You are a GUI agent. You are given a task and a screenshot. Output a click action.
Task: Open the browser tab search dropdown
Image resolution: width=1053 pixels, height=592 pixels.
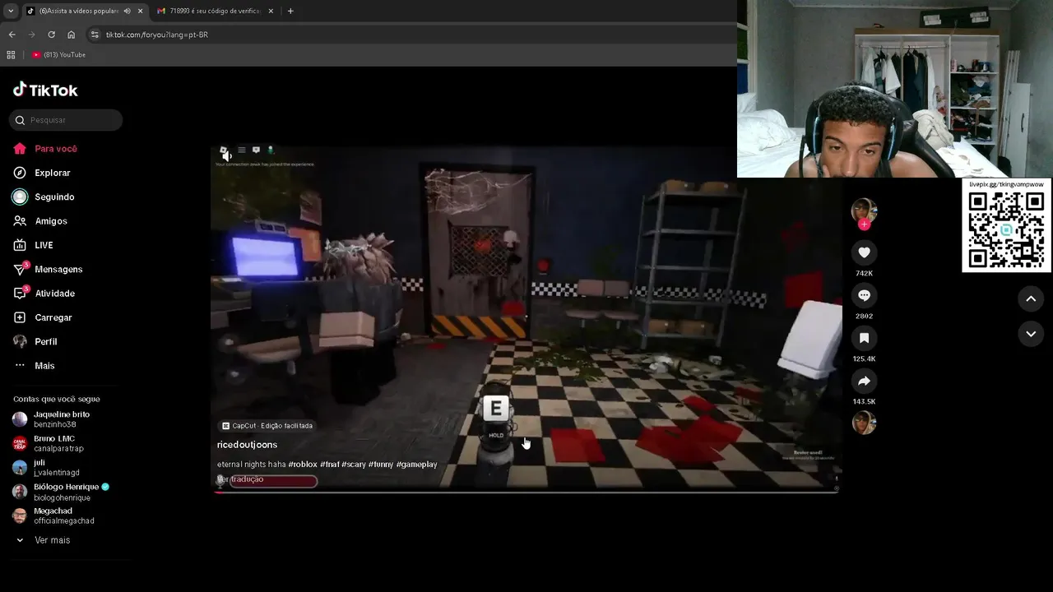pos(11,11)
